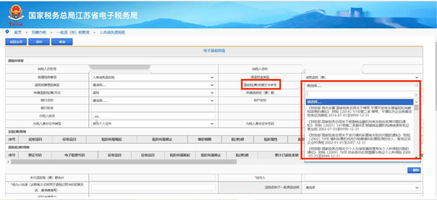This screenshot has width=437, height=200.
Task: Click the 缴款期限 column header
Action: click(x=205, y=139)
